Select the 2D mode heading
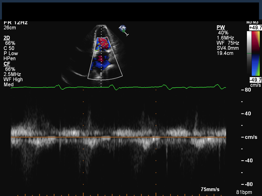The height and width of the screenshot is (196, 262). tap(7, 38)
